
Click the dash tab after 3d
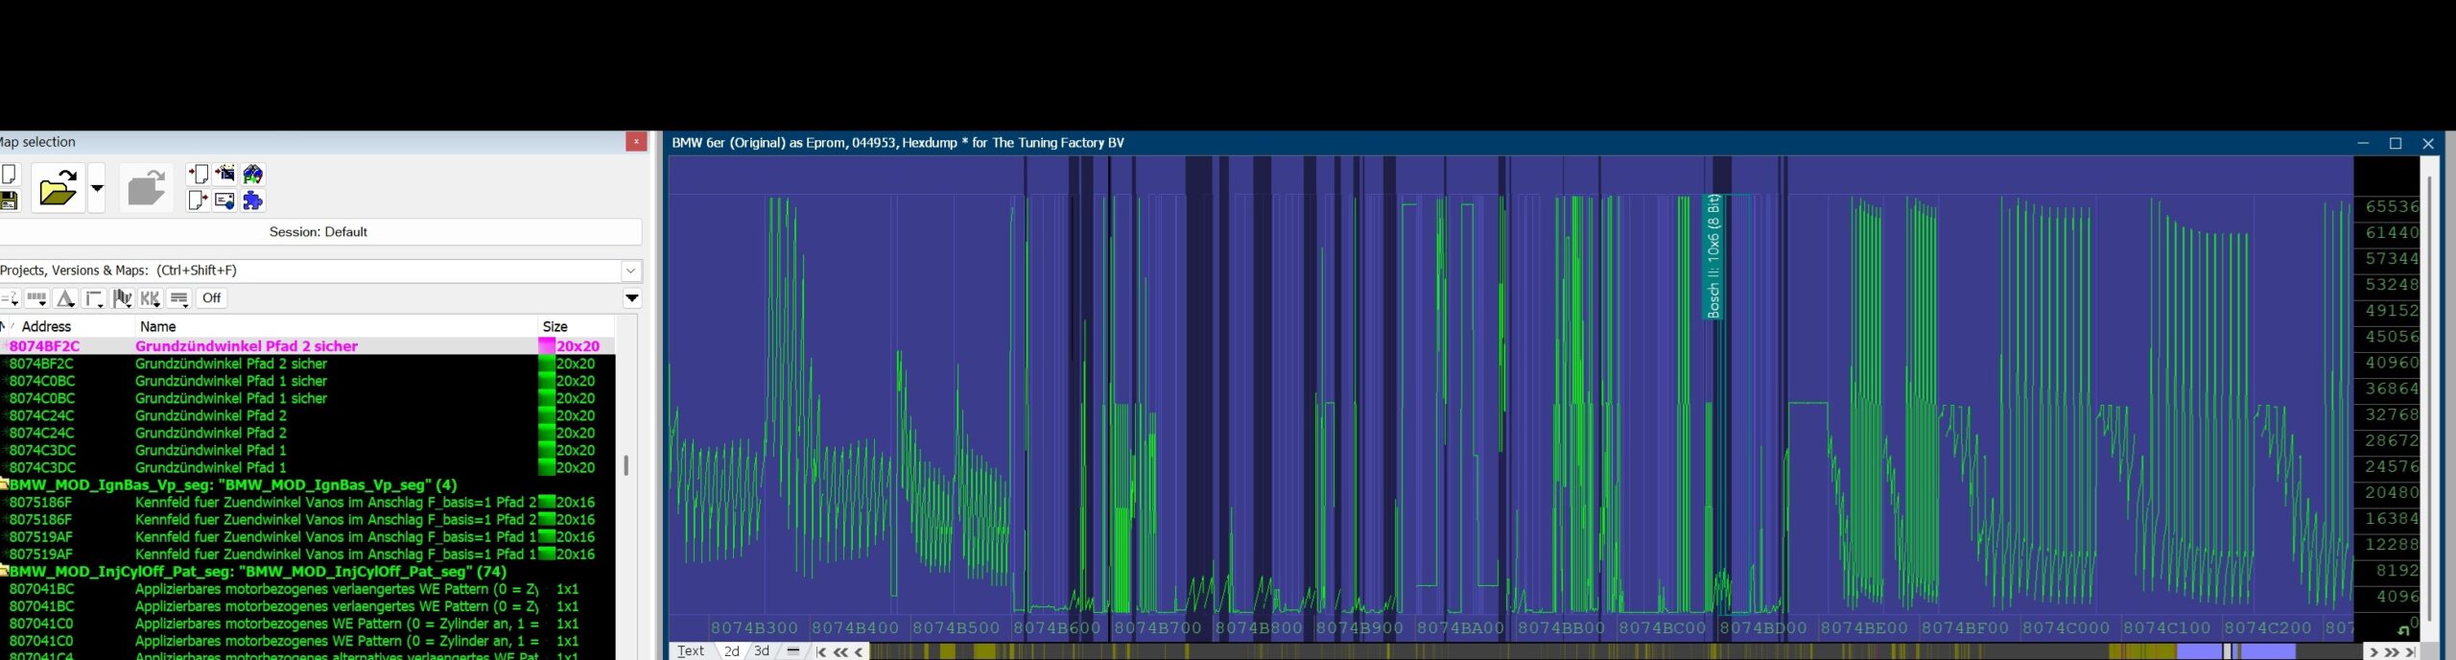pyautogui.click(x=793, y=651)
